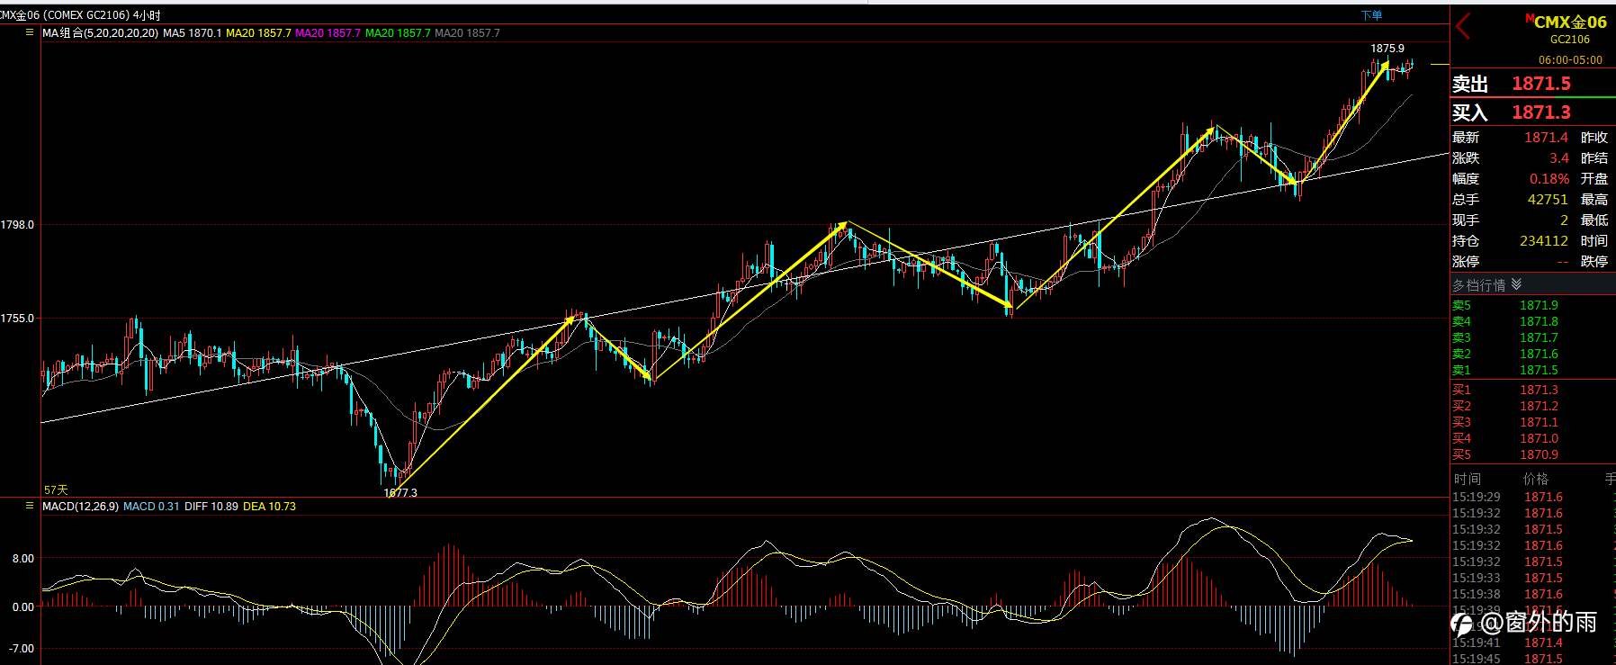1616x665 pixels.
Task: Click the red M badge before CMX金06
Action: tap(1530, 18)
